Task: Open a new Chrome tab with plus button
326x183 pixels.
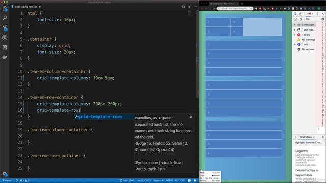Action: [242, 4]
